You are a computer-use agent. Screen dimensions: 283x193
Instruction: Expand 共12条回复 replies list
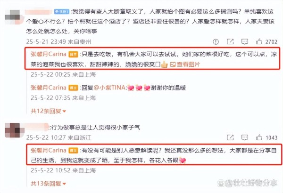coord(49,111)
